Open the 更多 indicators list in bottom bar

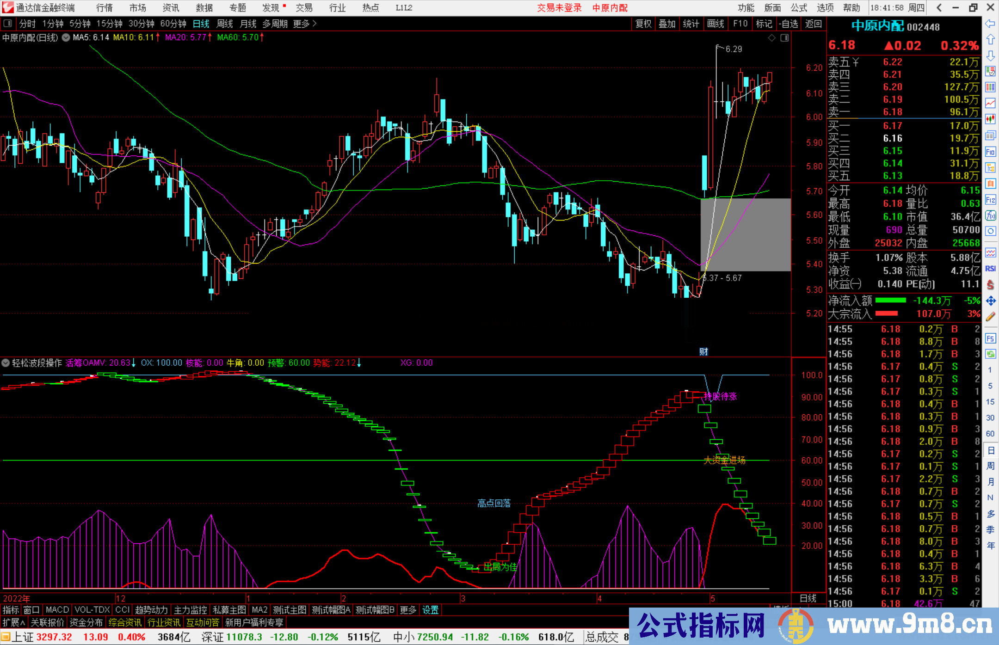click(x=407, y=610)
